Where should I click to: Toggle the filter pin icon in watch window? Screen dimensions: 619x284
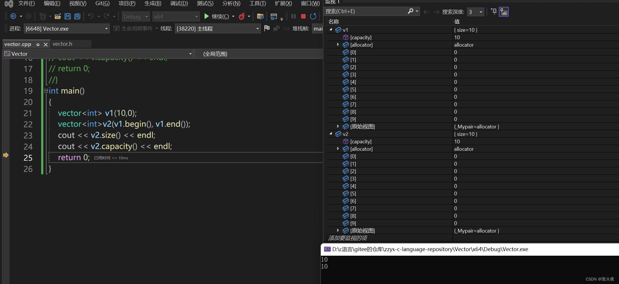pos(494,11)
